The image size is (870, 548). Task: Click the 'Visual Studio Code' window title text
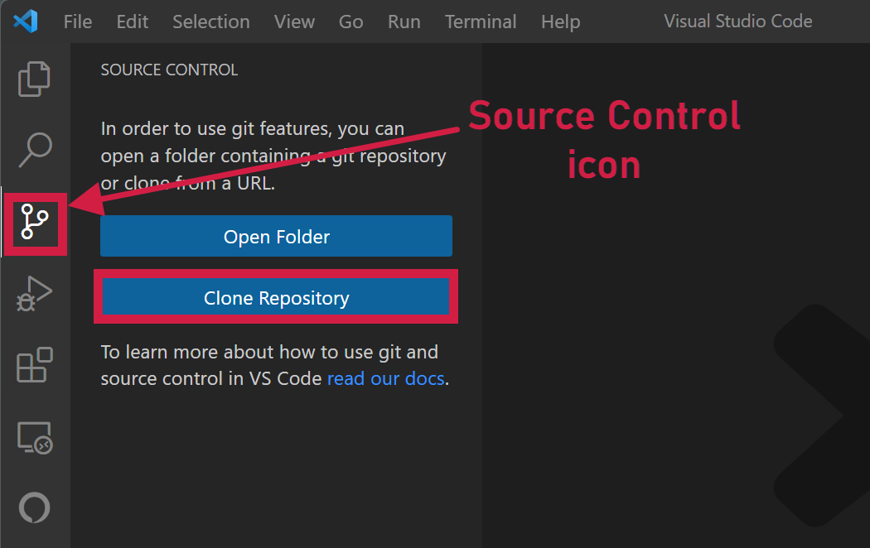tap(738, 21)
